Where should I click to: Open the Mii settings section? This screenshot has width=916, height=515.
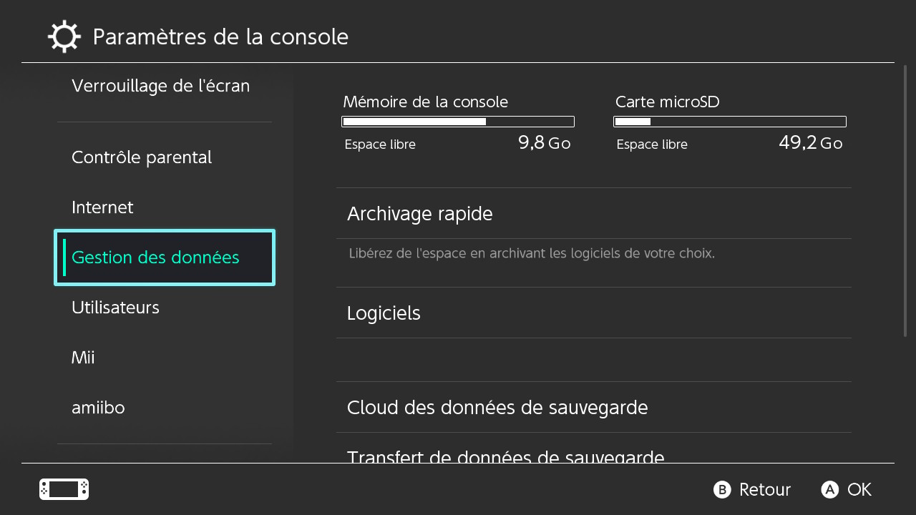click(x=83, y=358)
